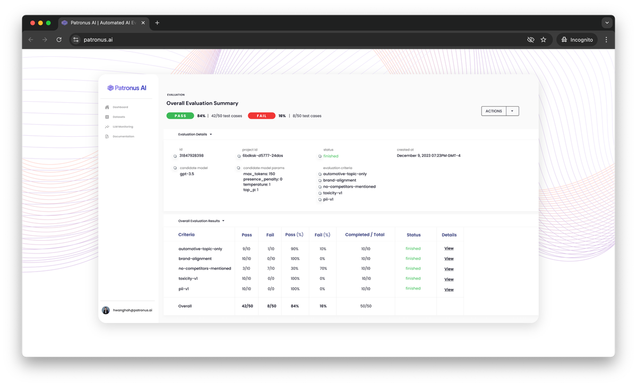Click the Criteria column header
Screen dimensions: 637x386
pos(186,234)
